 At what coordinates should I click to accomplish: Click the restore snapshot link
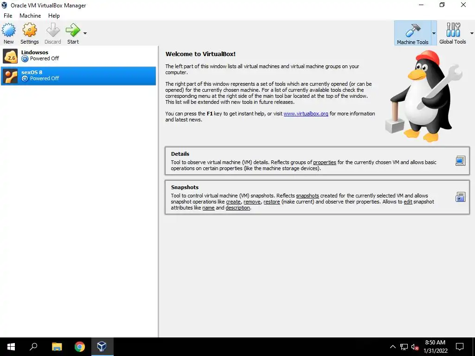coord(272,202)
